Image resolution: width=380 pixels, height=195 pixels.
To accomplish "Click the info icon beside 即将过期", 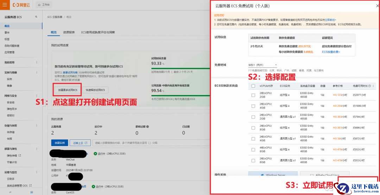I will pyautogui.click(x=147, y=127).
